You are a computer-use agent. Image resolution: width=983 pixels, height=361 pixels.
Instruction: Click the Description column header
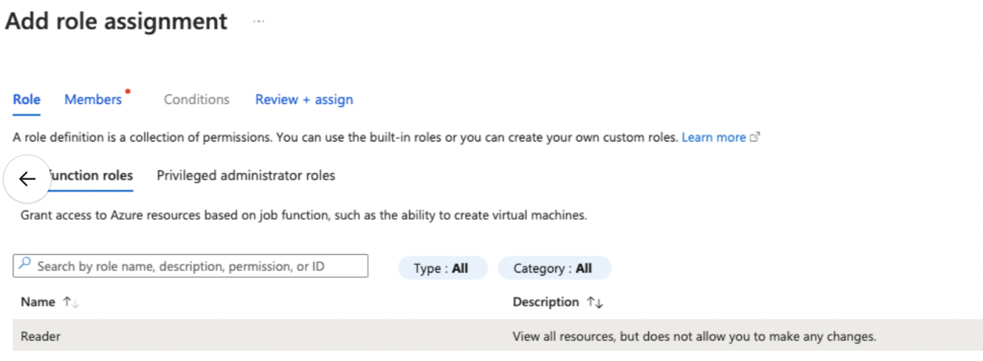pyautogui.click(x=546, y=302)
